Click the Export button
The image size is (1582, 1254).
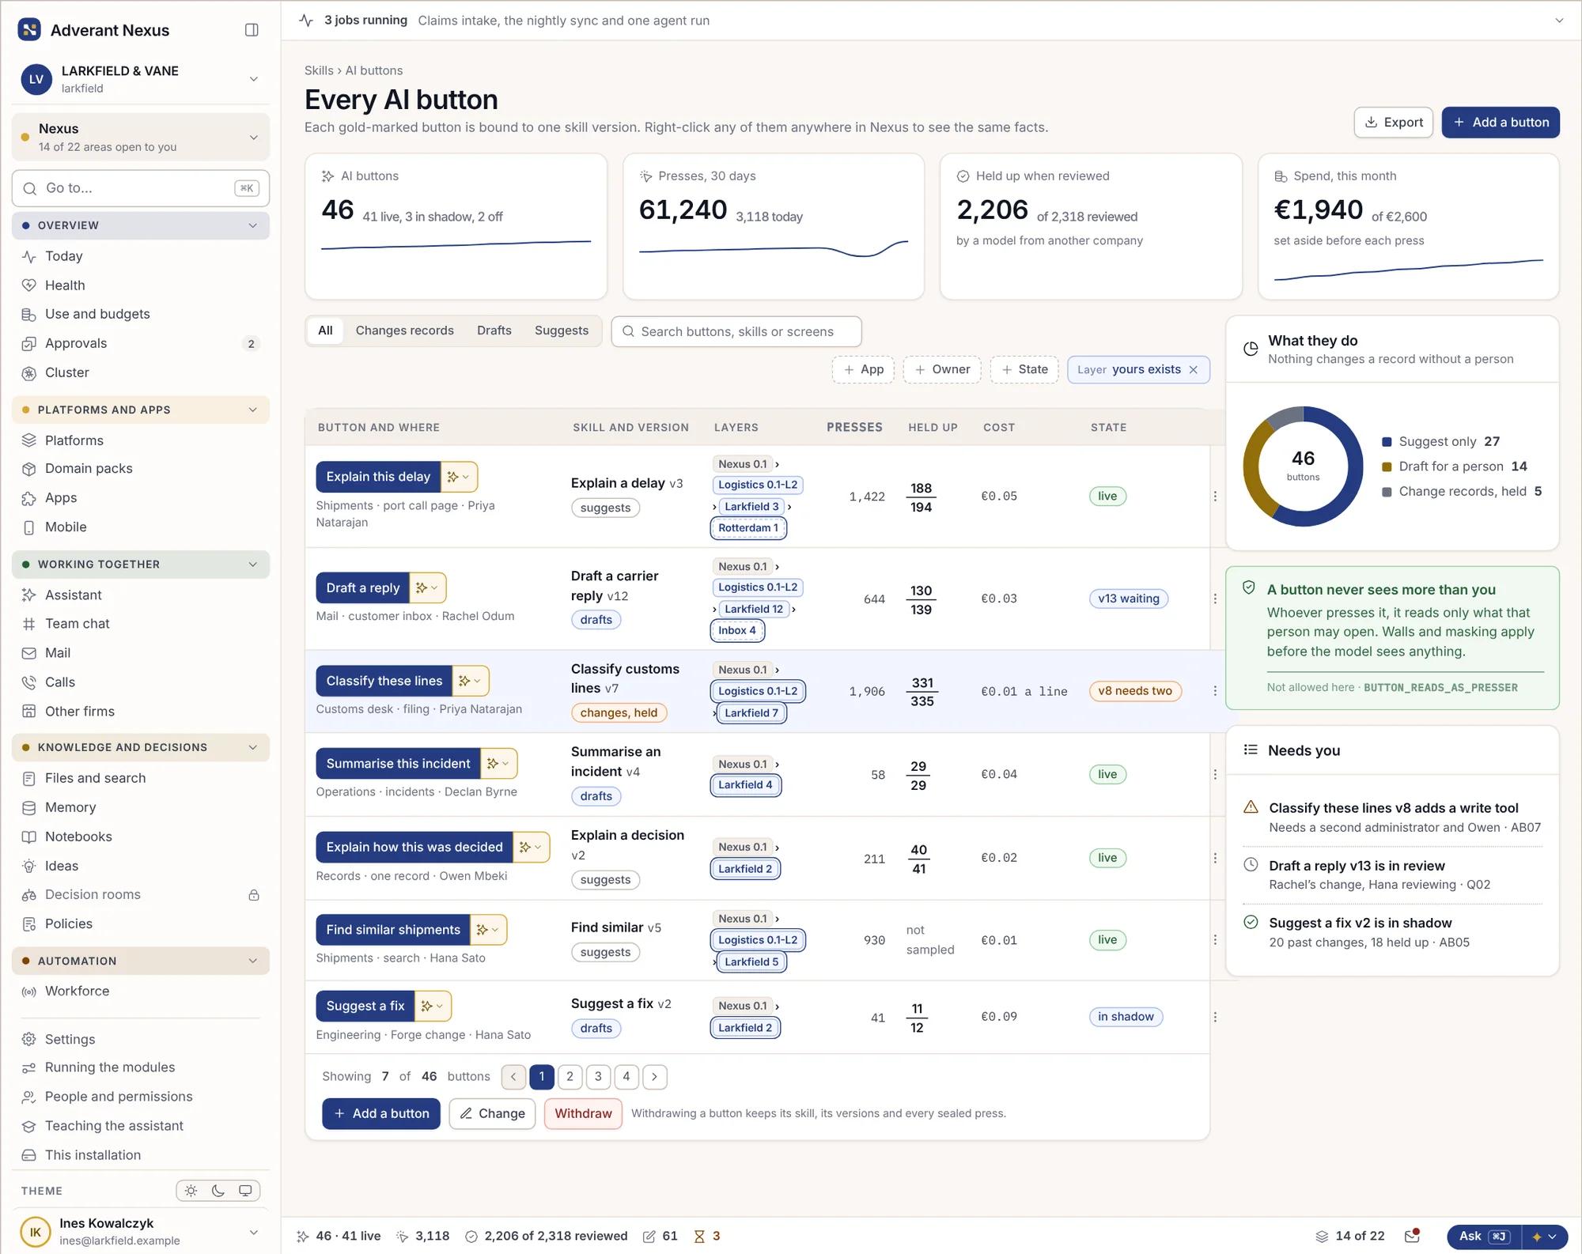click(x=1393, y=123)
